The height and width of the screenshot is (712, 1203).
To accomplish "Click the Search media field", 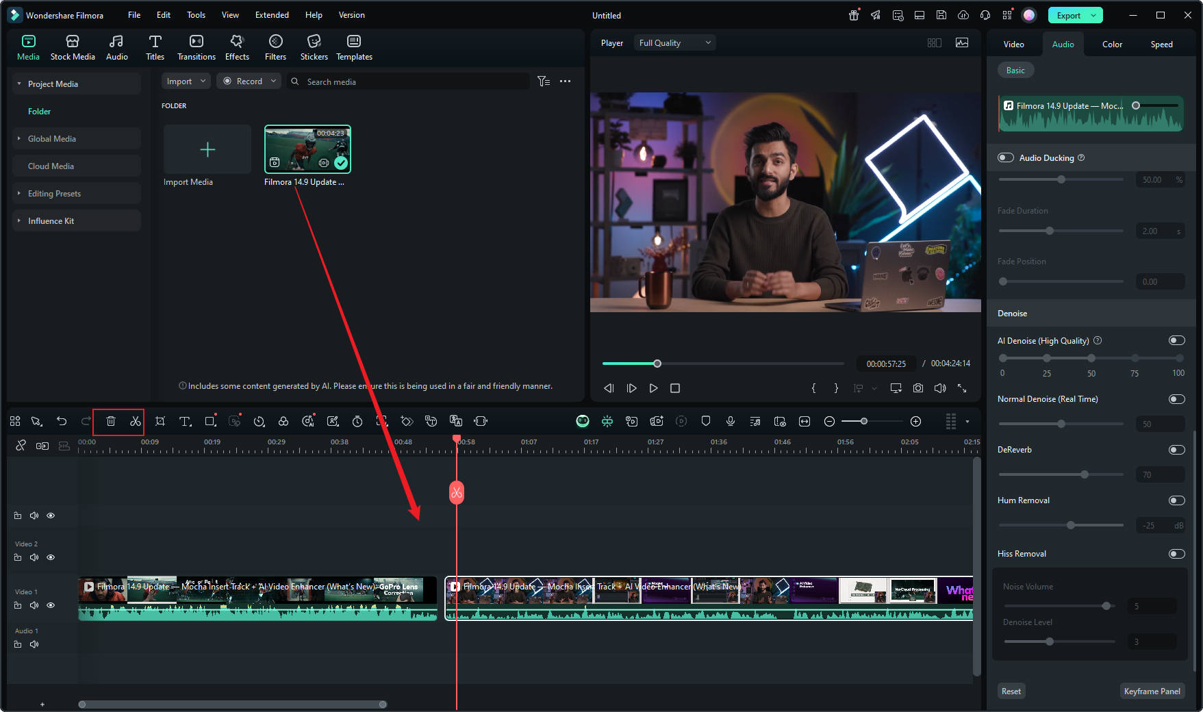I will [x=408, y=81].
